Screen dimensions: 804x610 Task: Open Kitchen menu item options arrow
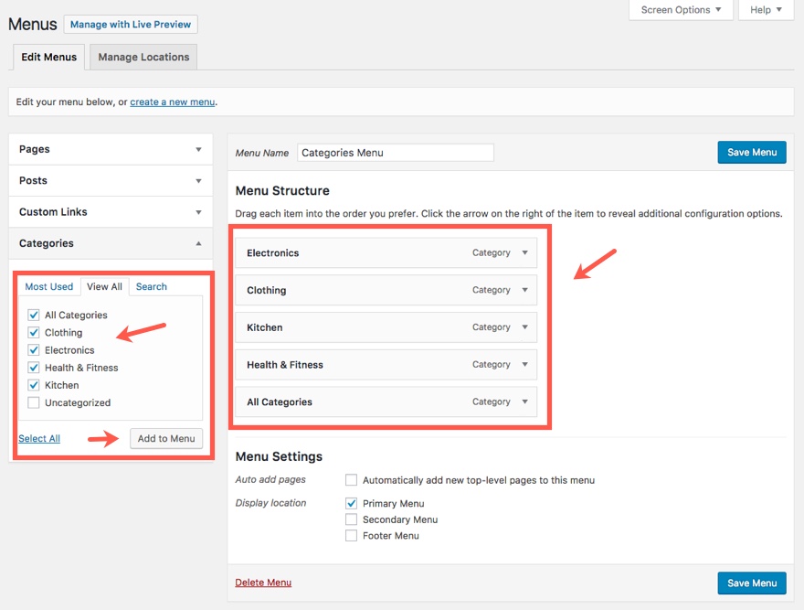[x=524, y=327]
